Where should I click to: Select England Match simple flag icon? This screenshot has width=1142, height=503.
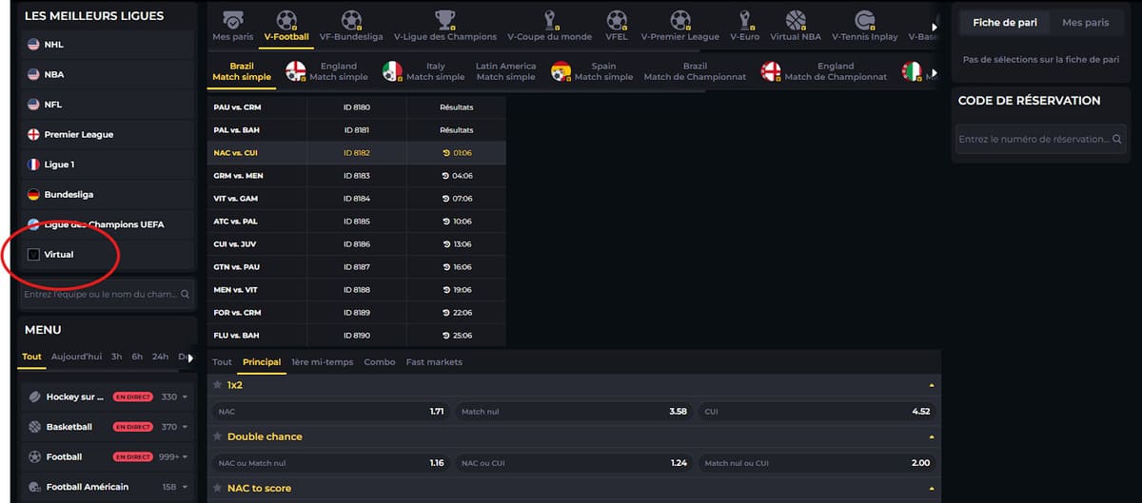(296, 71)
